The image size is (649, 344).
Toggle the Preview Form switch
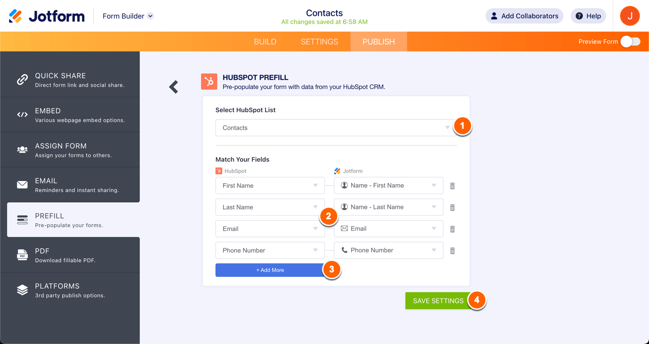630,42
